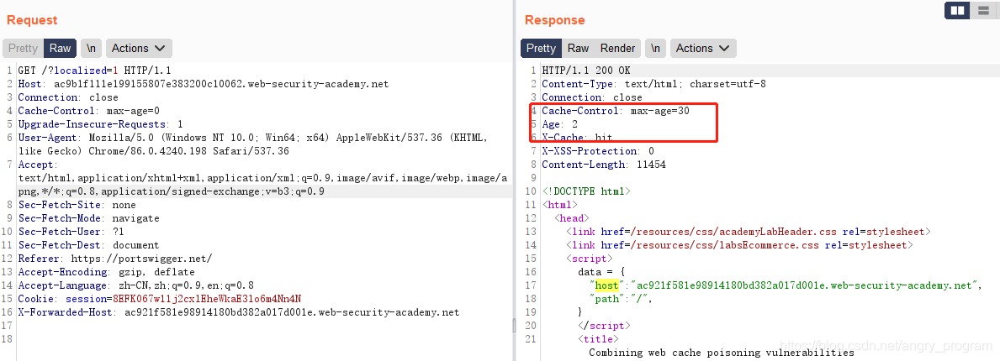Viewport: 1000px width, 361px height.
Task: Select the Pretty tab in Request panel
Action: 23,49
